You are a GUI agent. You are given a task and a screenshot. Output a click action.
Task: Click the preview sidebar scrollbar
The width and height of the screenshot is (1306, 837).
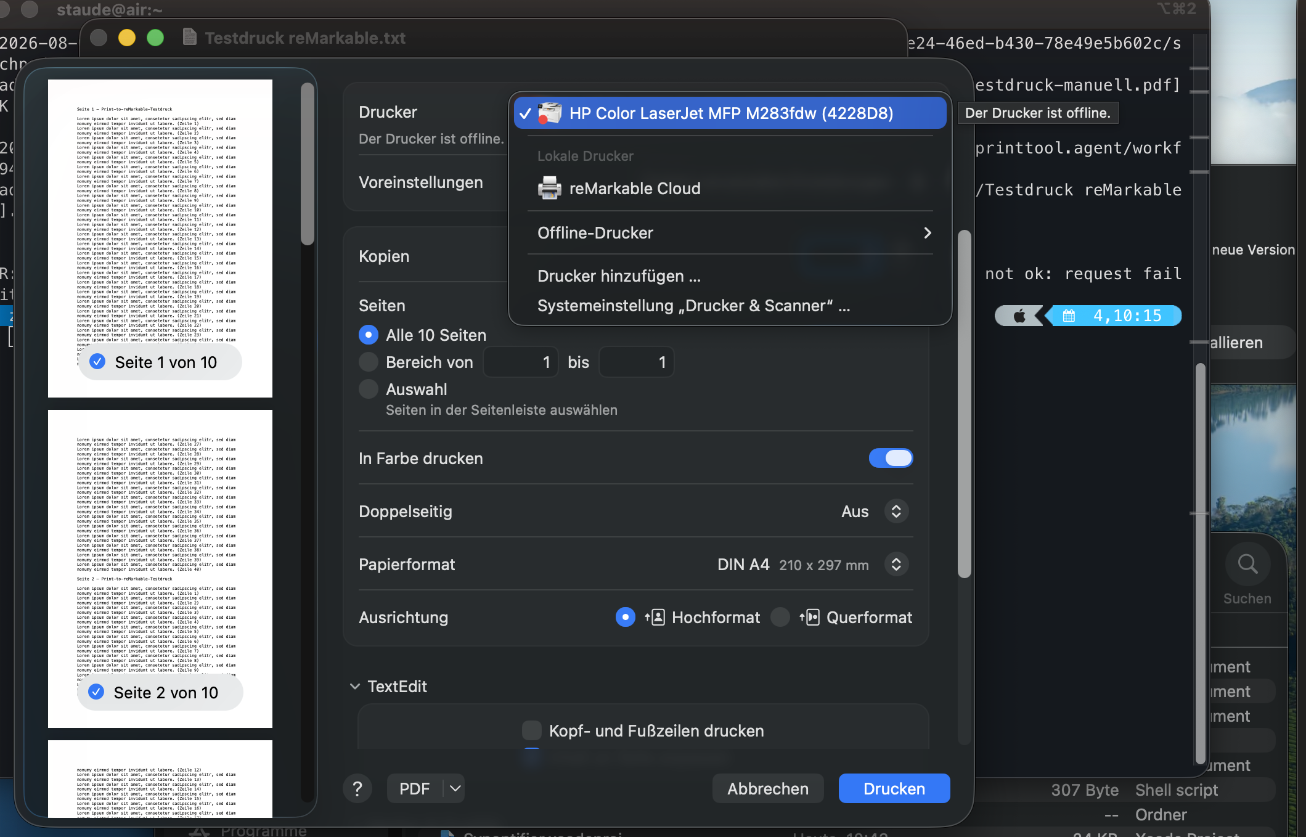click(308, 163)
